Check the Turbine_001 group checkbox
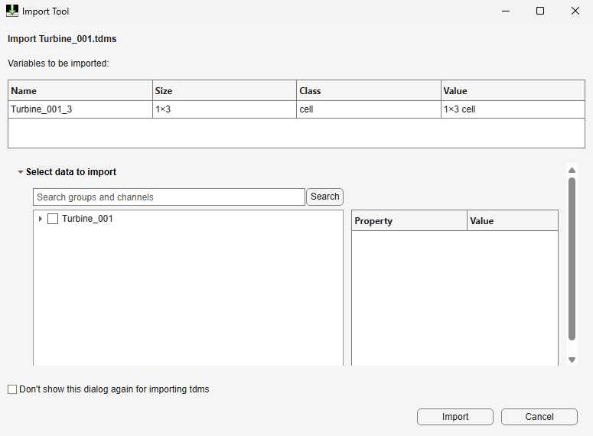 click(x=53, y=219)
